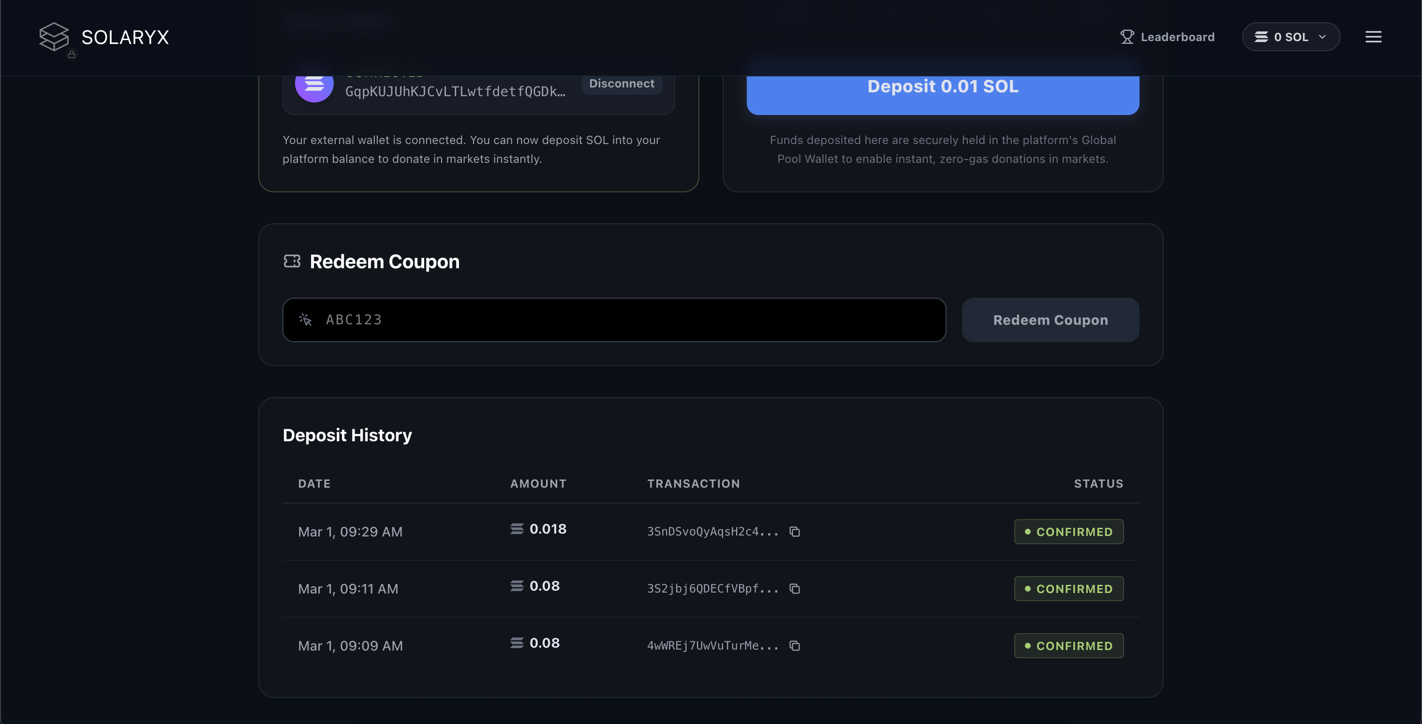
Task: Copy the 4wWREj7UwVuTurMe transaction hash
Action: pyautogui.click(x=794, y=645)
